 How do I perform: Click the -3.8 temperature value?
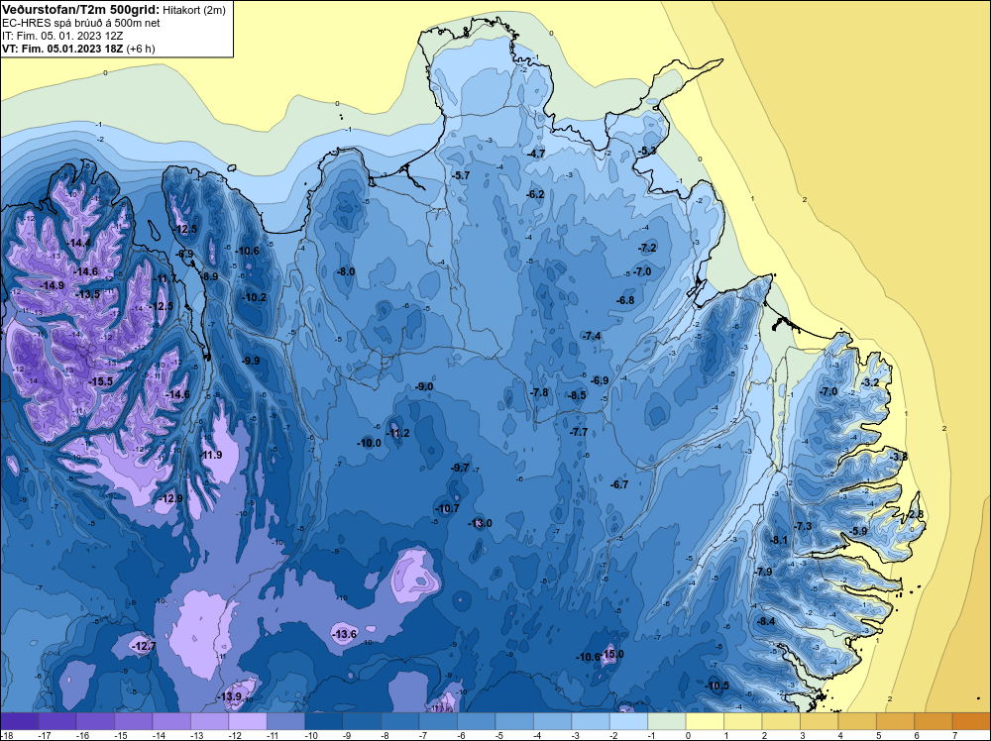(898, 456)
